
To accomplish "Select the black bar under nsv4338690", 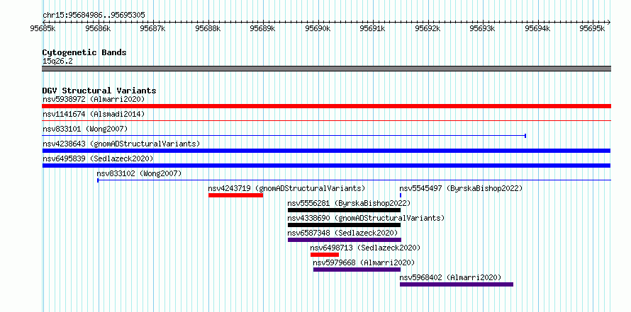I will [x=344, y=225].
